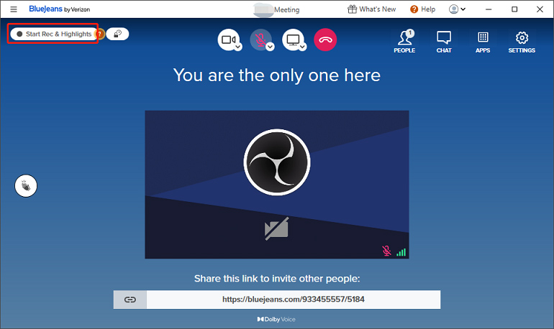Open the Chat panel
The image size is (554, 329).
click(444, 42)
